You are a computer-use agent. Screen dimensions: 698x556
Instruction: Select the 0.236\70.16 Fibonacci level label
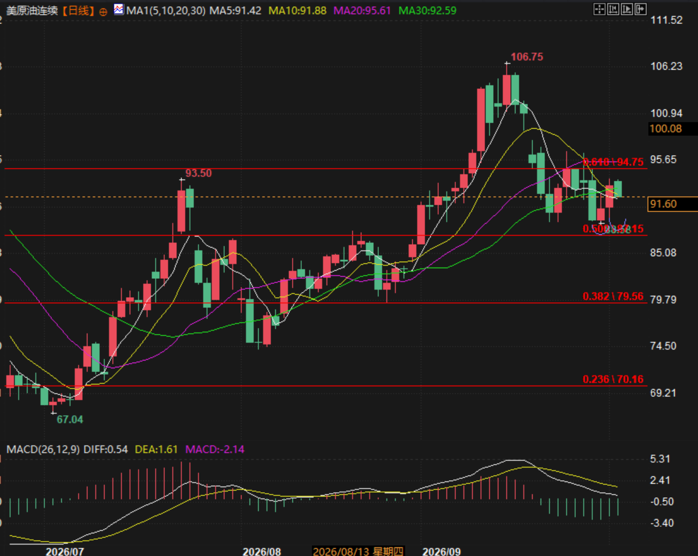point(613,379)
